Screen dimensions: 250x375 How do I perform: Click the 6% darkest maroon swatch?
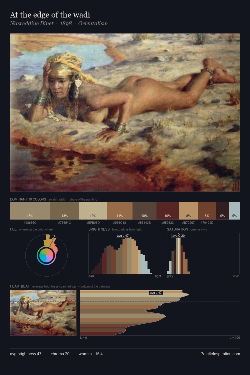(x=223, y=211)
